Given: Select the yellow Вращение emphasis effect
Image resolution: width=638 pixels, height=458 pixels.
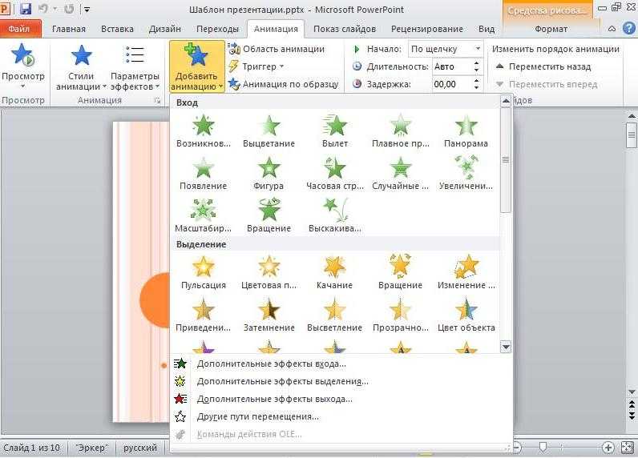Looking at the screenshot, I should [401, 272].
